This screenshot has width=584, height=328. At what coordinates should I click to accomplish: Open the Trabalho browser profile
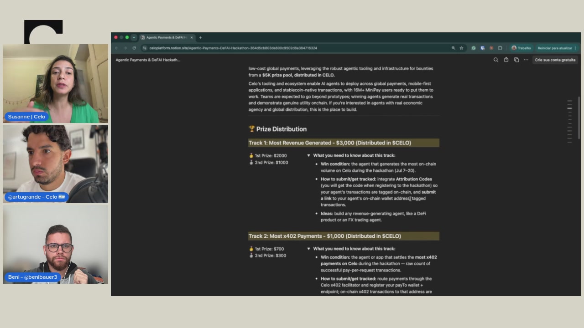pyautogui.click(x=521, y=48)
